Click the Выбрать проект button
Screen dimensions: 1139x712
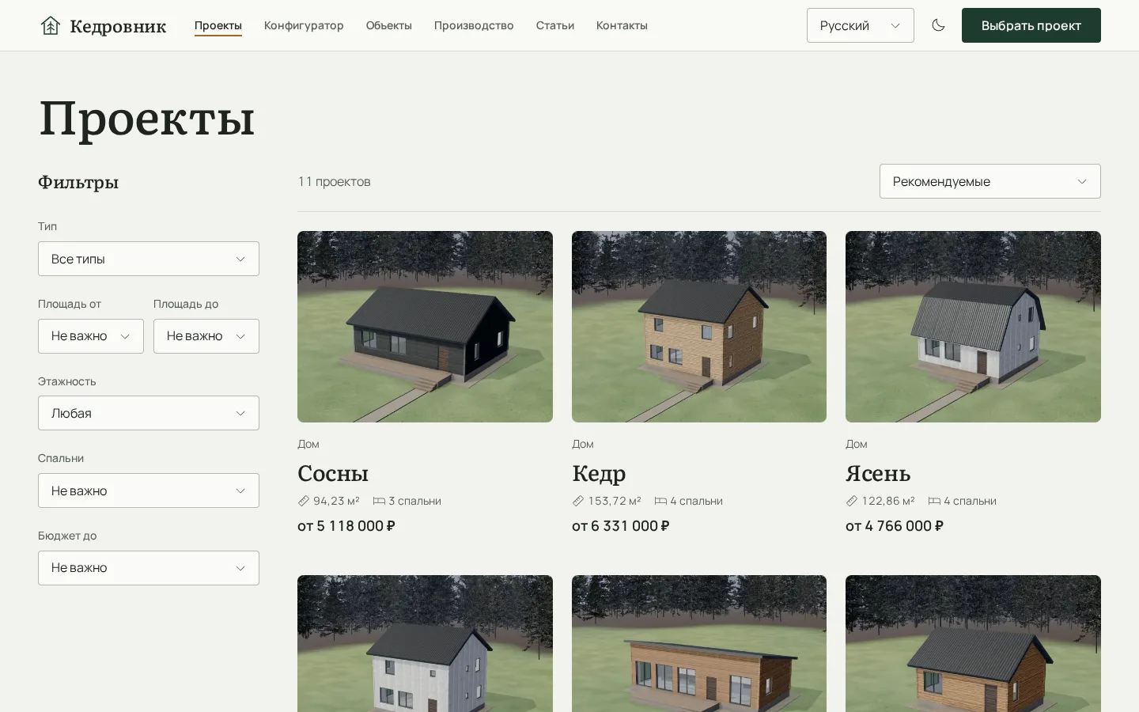coord(1031,25)
